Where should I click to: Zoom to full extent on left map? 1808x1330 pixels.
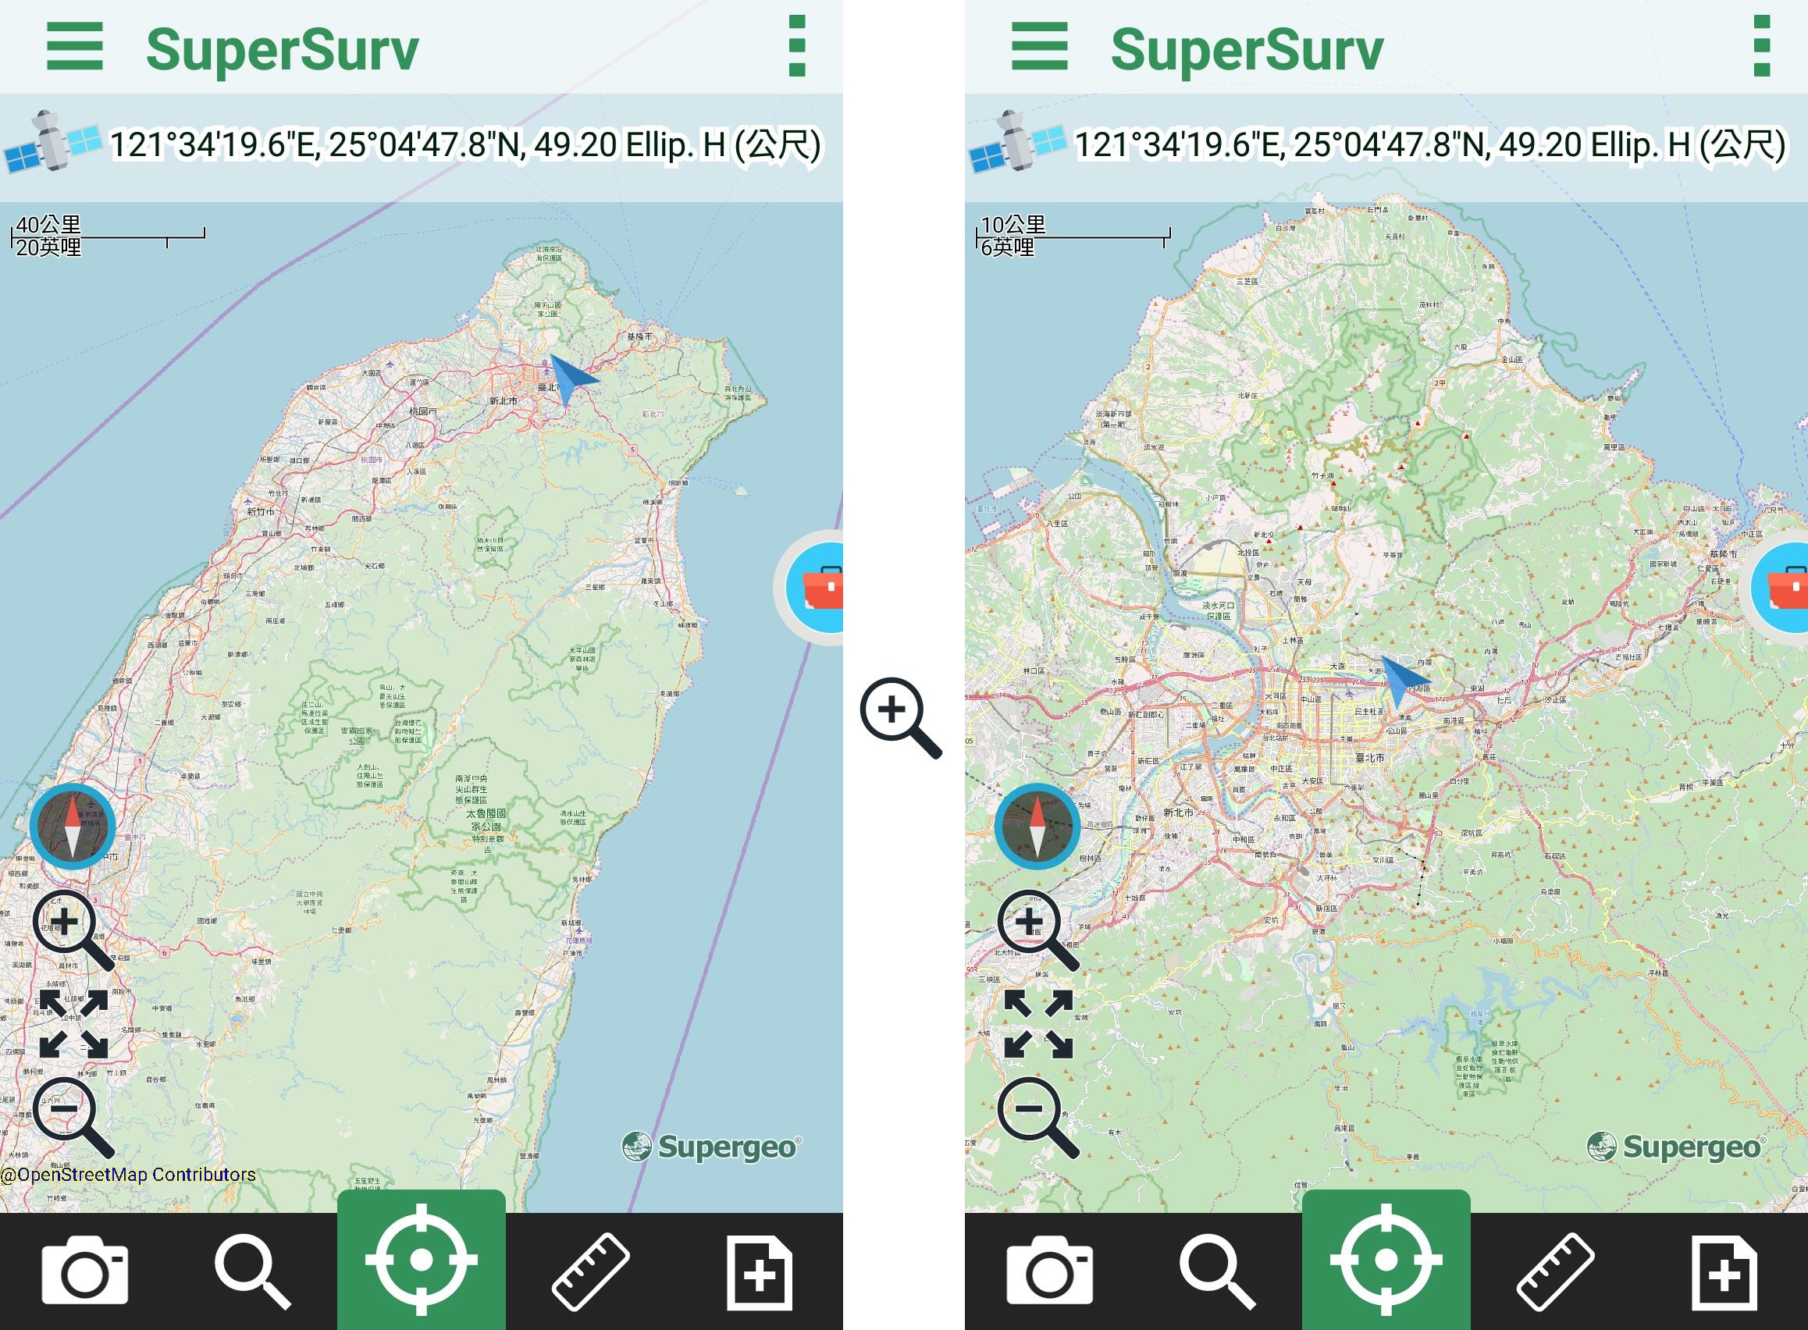[73, 1023]
